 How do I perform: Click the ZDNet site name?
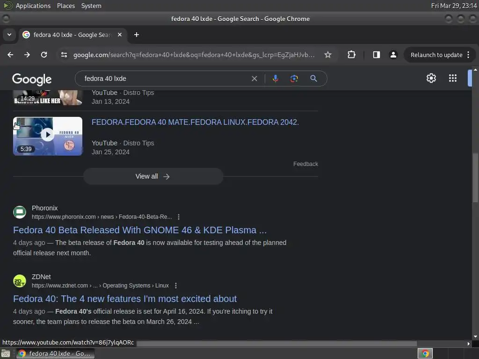click(41, 277)
